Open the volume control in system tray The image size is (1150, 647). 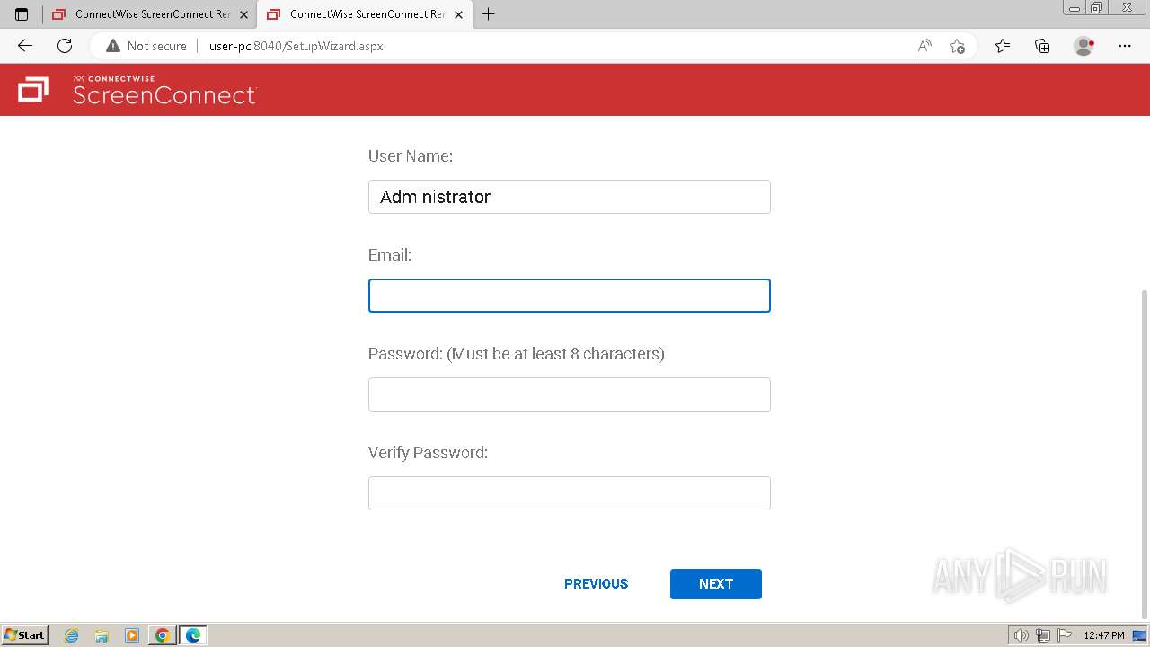pyautogui.click(x=1022, y=635)
